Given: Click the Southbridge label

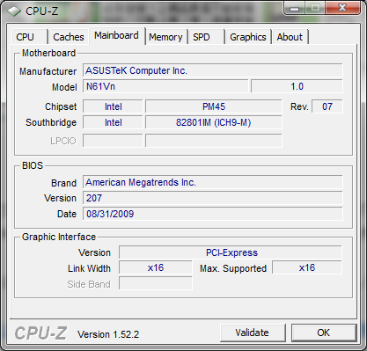Looking at the screenshot, I should click(51, 122).
